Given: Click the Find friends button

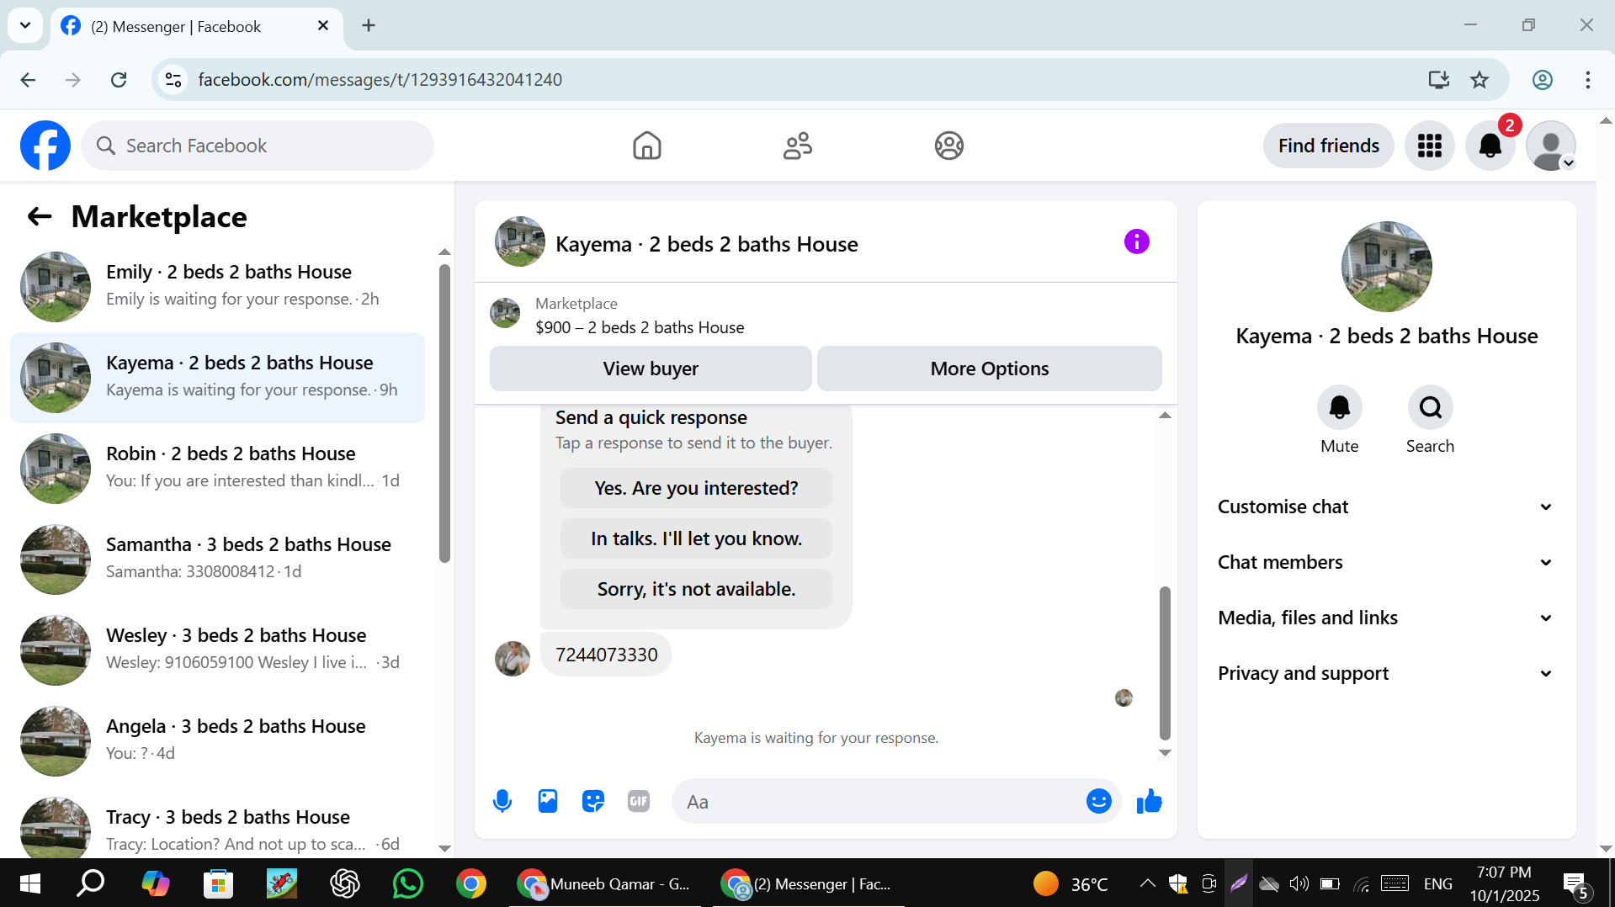Looking at the screenshot, I should tap(1328, 146).
